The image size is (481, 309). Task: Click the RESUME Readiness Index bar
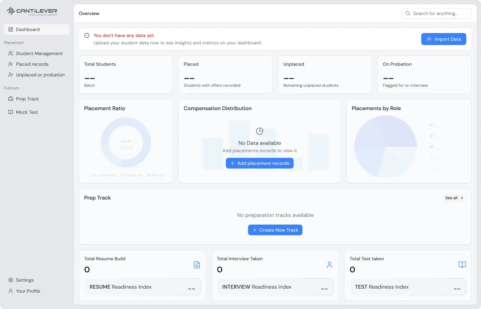143,287
